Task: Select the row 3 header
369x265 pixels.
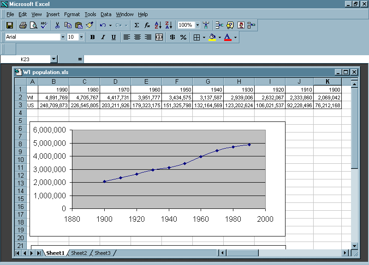Action: (x=20, y=105)
